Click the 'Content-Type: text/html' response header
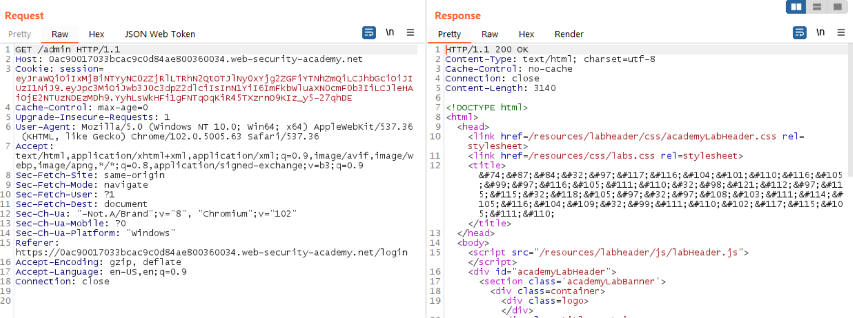Screen dimensions: 853x318 [x=550, y=59]
